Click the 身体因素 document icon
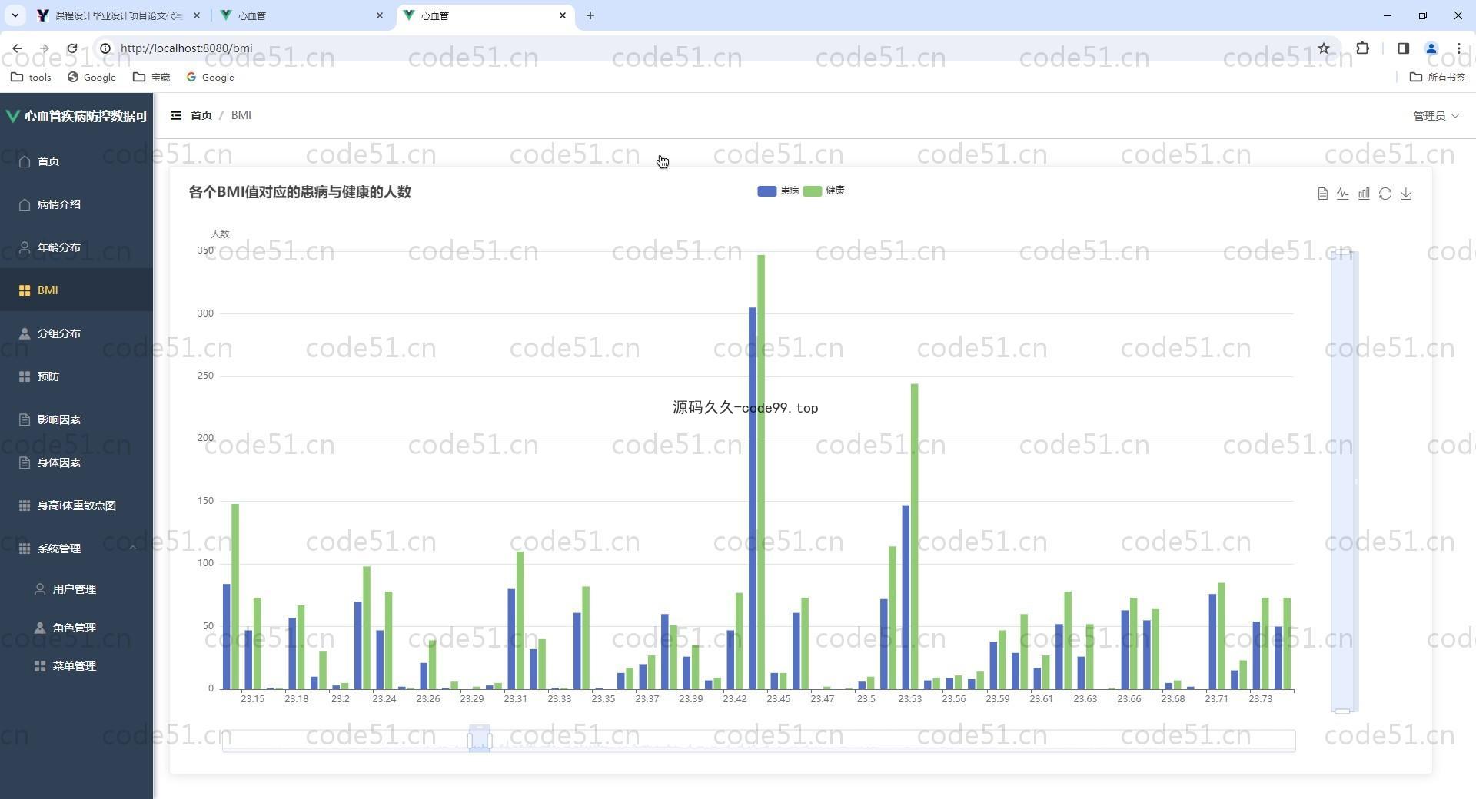Viewport: 1476px width, 799px height. click(x=25, y=462)
